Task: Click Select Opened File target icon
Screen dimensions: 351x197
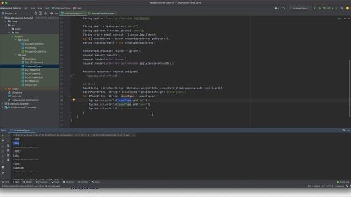Action: tap(36, 13)
